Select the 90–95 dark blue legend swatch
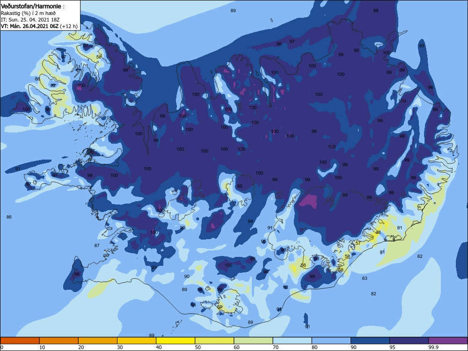The height and width of the screenshot is (351, 468). point(370,341)
